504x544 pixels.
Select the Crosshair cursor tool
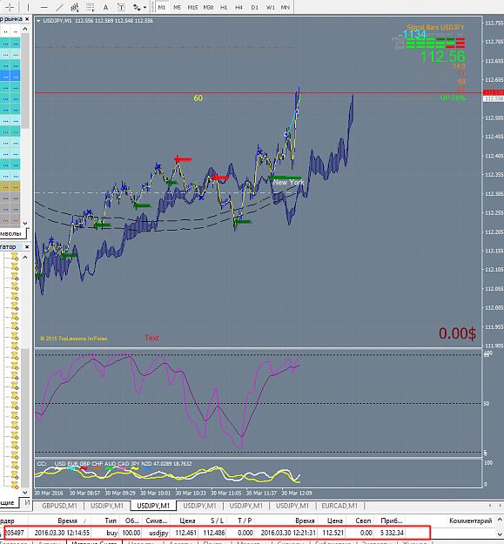[x=10, y=7]
